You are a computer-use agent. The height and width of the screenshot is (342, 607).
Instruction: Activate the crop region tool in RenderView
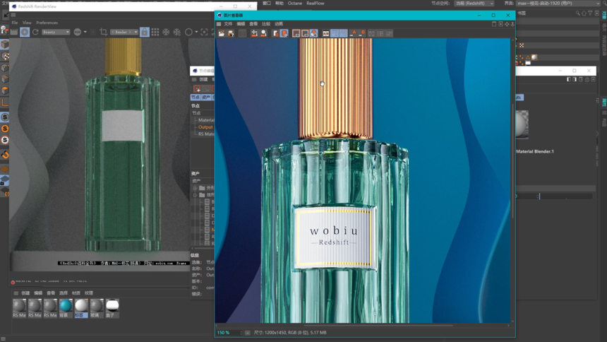coord(103,32)
